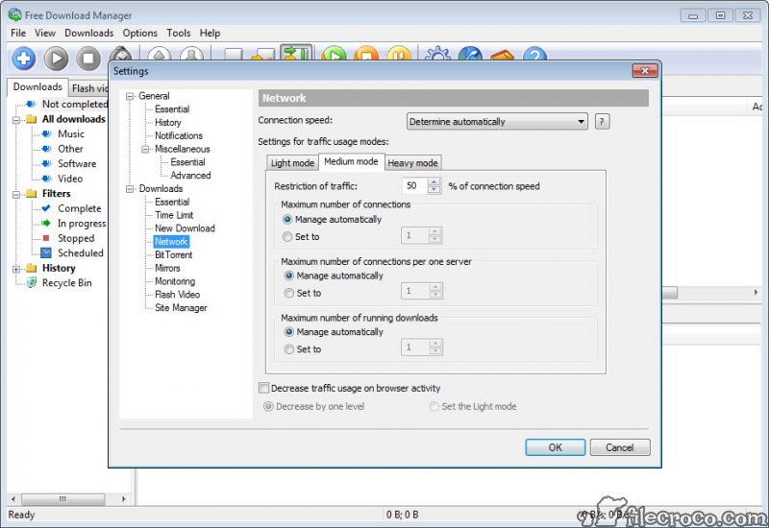Select Set to for connections per one server
The image size is (769, 528).
(289, 293)
